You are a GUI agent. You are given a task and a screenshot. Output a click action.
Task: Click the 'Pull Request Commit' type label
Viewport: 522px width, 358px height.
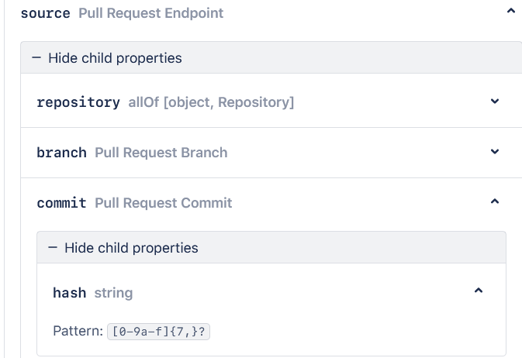pos(164,203)
